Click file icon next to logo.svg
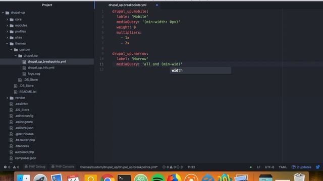The image size is (323, 181). 24,74
